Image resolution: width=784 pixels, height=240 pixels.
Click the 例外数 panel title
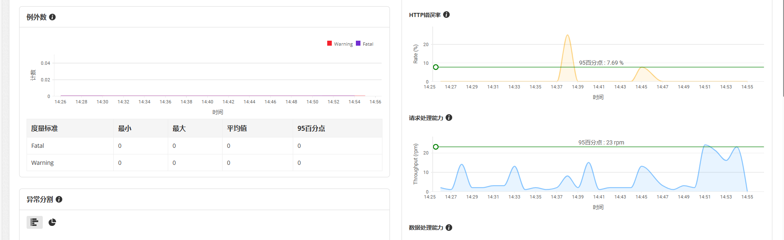37,17
